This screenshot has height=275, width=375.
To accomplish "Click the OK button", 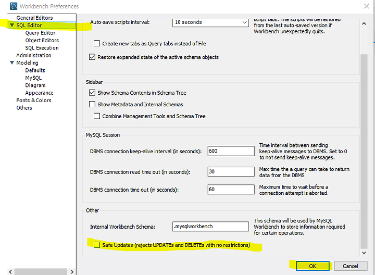I will point(312,266).
